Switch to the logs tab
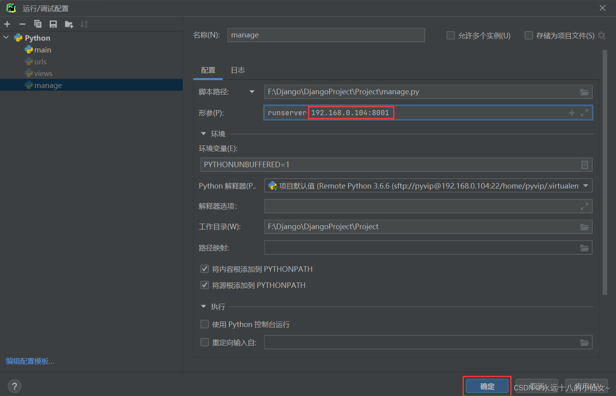The image size is (616, 396). point(238,70)
